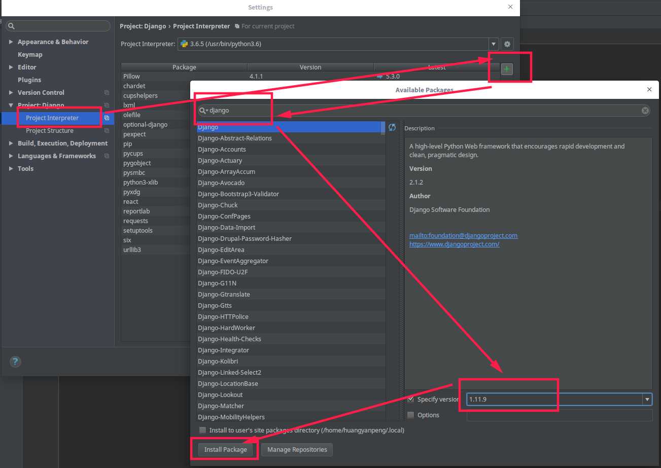Click Manage Repositories button
Screen dimensions: 661x468
click(297, 450)
